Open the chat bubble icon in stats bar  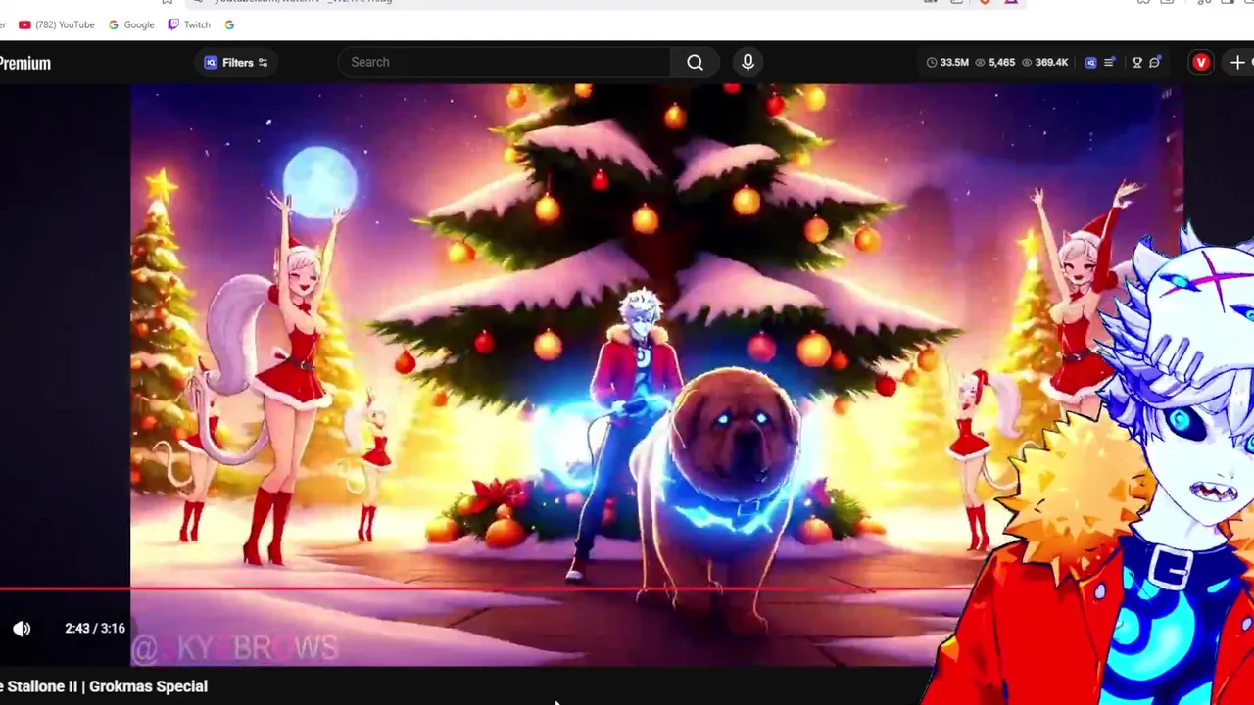(1155, 62)
